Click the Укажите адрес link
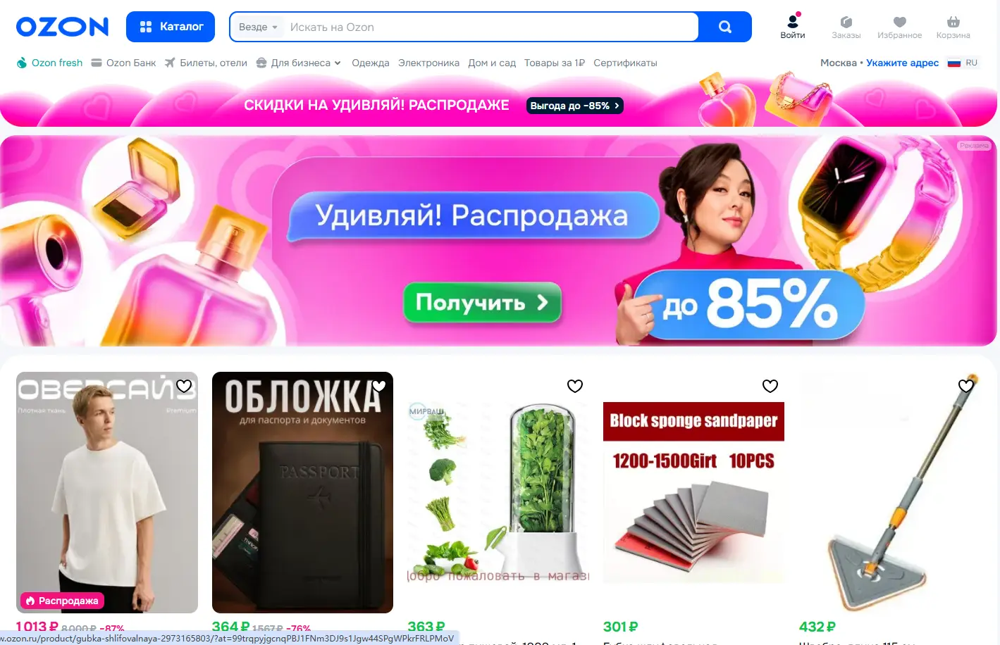The height and width of the screenshot is (645, 1000). pyautogui.click(x=902, y=63)
